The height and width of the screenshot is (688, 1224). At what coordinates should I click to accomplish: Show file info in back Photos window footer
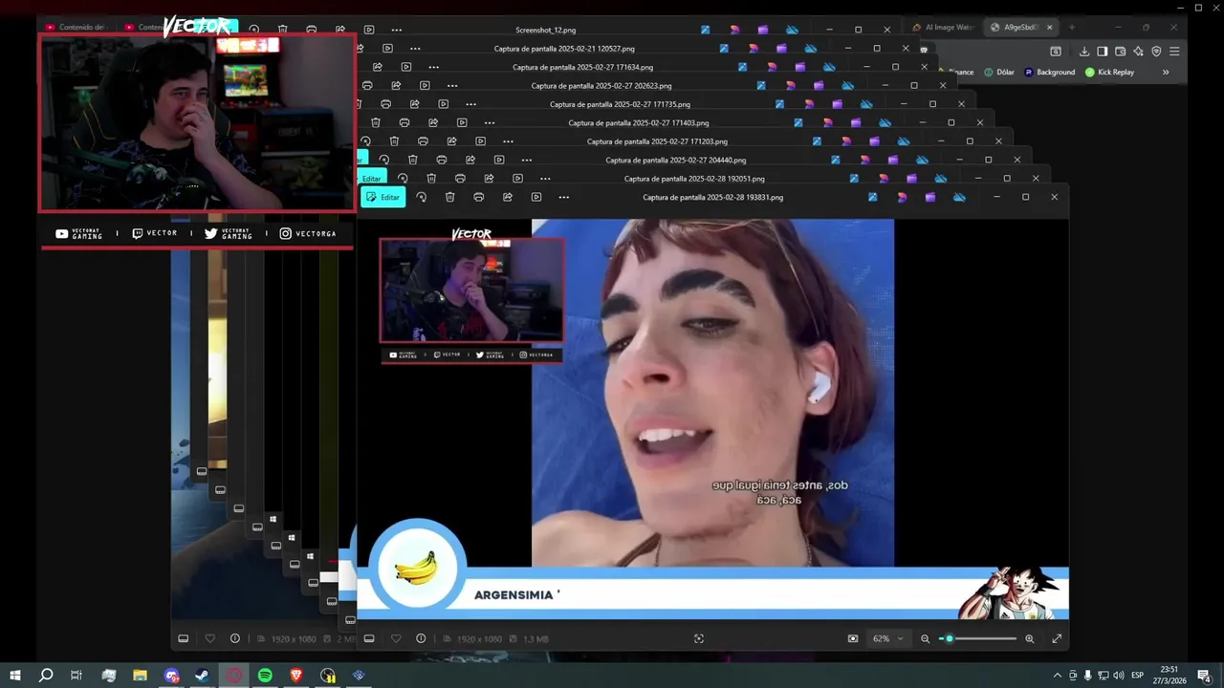pos(235,638)
